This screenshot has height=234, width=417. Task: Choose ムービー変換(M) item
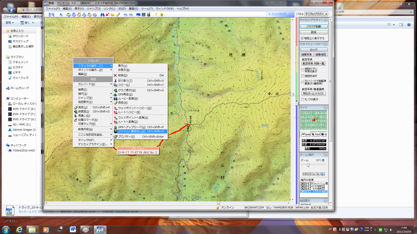click(140, 98)
